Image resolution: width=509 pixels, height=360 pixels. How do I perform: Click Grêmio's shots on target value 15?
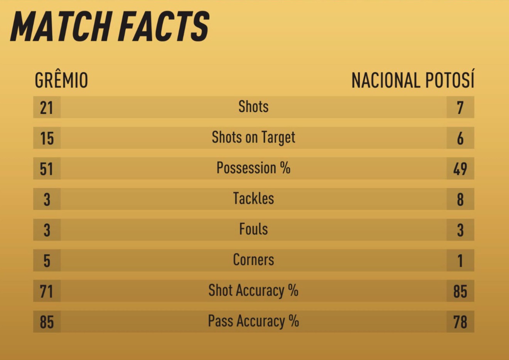coord(47,138)
